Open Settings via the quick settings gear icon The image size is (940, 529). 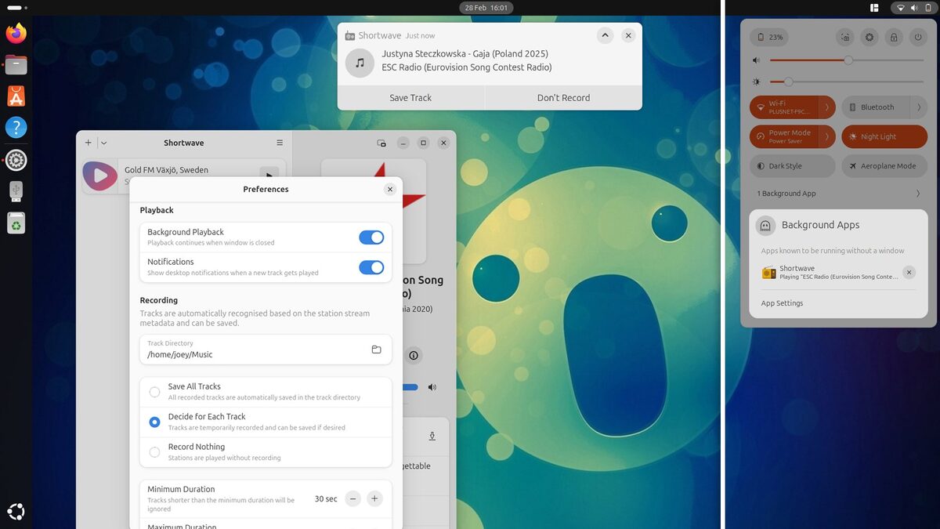click(x=869, y=37)
